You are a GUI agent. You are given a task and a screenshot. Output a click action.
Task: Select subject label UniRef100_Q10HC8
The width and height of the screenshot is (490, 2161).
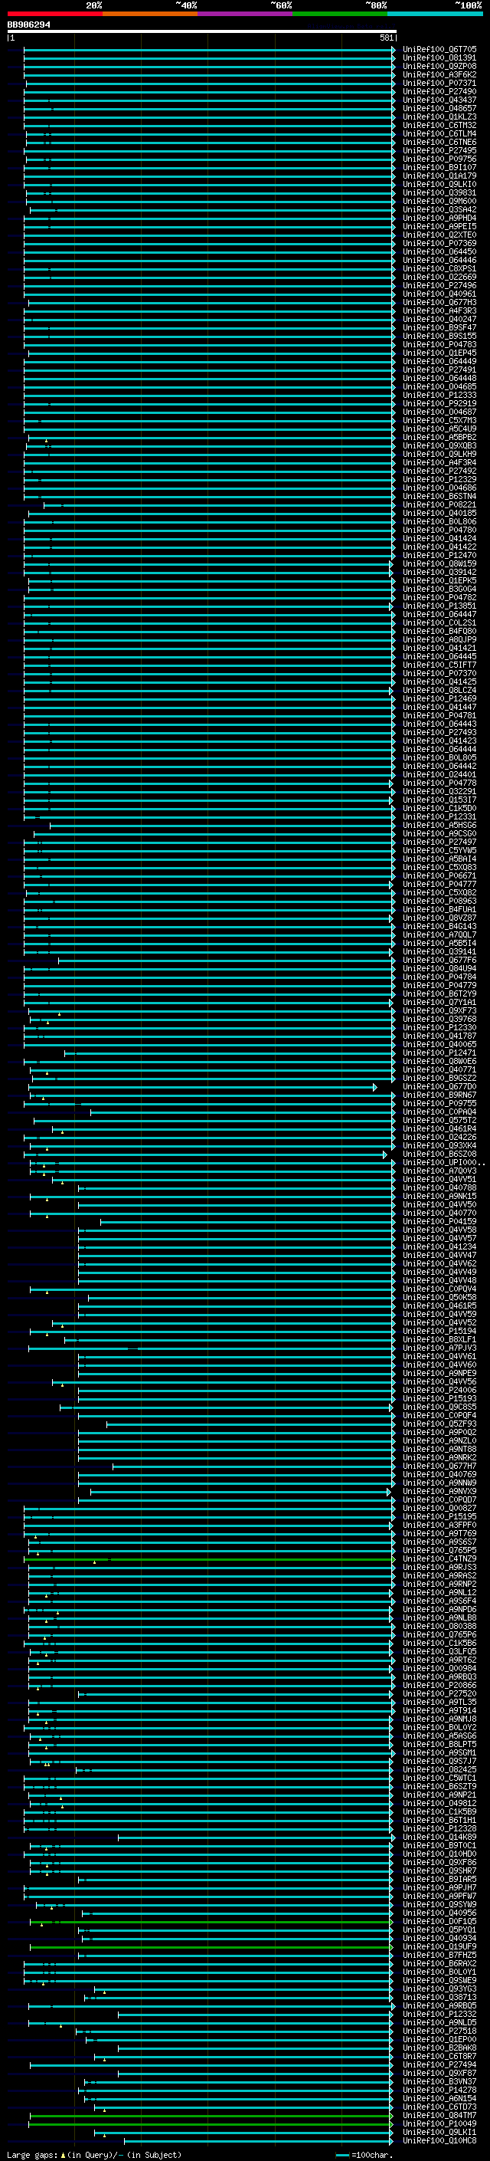pos(439,2141)
